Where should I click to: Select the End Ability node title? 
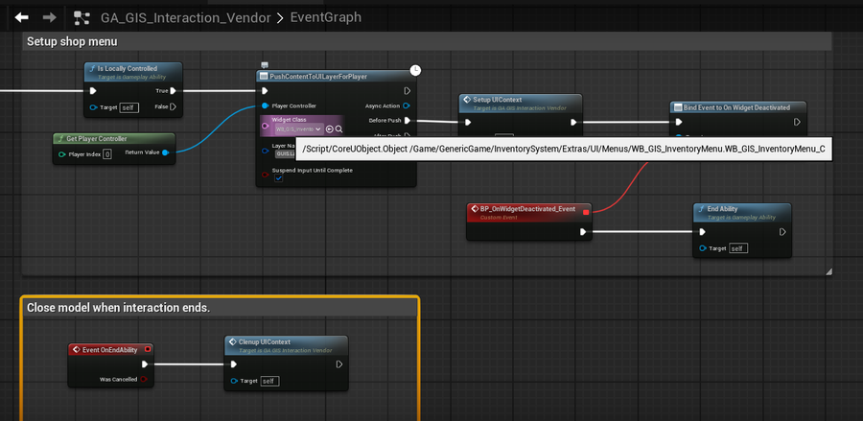pos(722,209)
